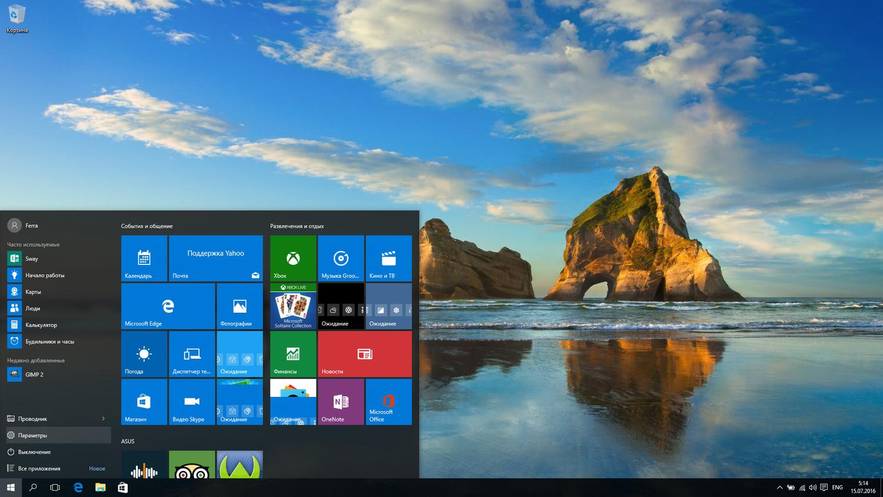
Task: Open the volume control in the tray
Action: (812, 488)
